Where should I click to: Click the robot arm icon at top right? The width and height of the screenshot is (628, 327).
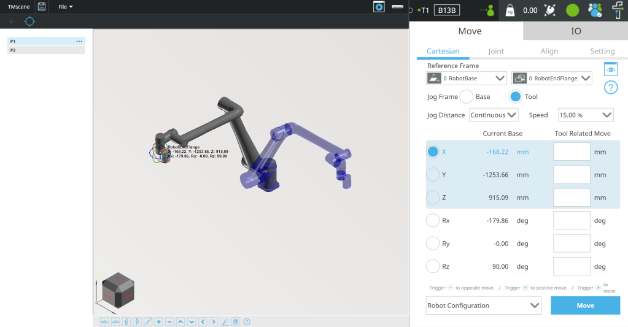pos(618,10)
